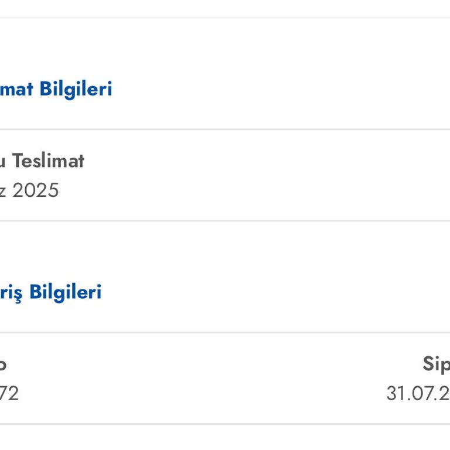The image size is (450, 450).
Task: Click the order number ending in 72
Action: pyautogui.click(x=9, y=393)
